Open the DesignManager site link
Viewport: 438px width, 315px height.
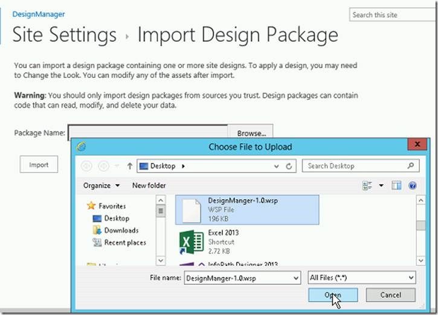click(39, 14)
